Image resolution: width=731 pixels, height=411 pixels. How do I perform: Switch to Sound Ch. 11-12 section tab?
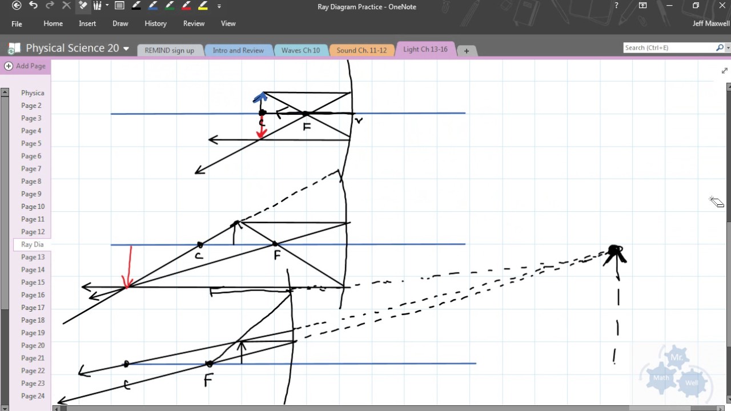point(362,50)
